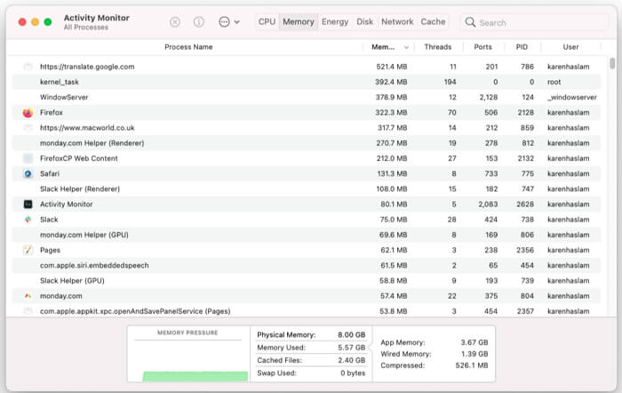Image resolution: width=622 pixels, height=393 pixels.
Task: Select Slack Helper (GPU) process
Action: point(307,281)
